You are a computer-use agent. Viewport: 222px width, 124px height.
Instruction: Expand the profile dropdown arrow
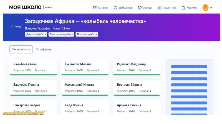tap(211, 8)
